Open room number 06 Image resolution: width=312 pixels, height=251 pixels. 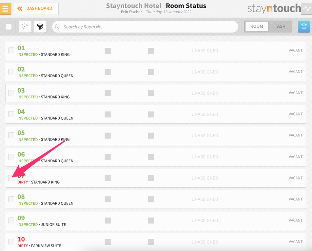coord(21,154)
